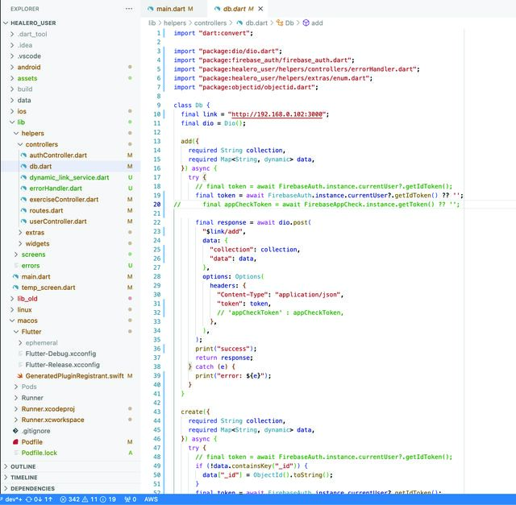Click the ports forwarded status item
516x505 pixels.
(131, 499)
